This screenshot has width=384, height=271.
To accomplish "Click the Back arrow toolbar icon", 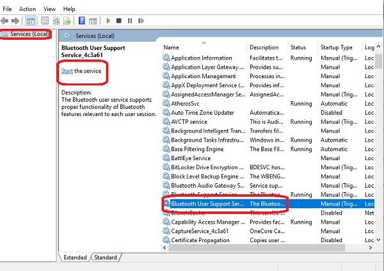I will pos(4,21).
